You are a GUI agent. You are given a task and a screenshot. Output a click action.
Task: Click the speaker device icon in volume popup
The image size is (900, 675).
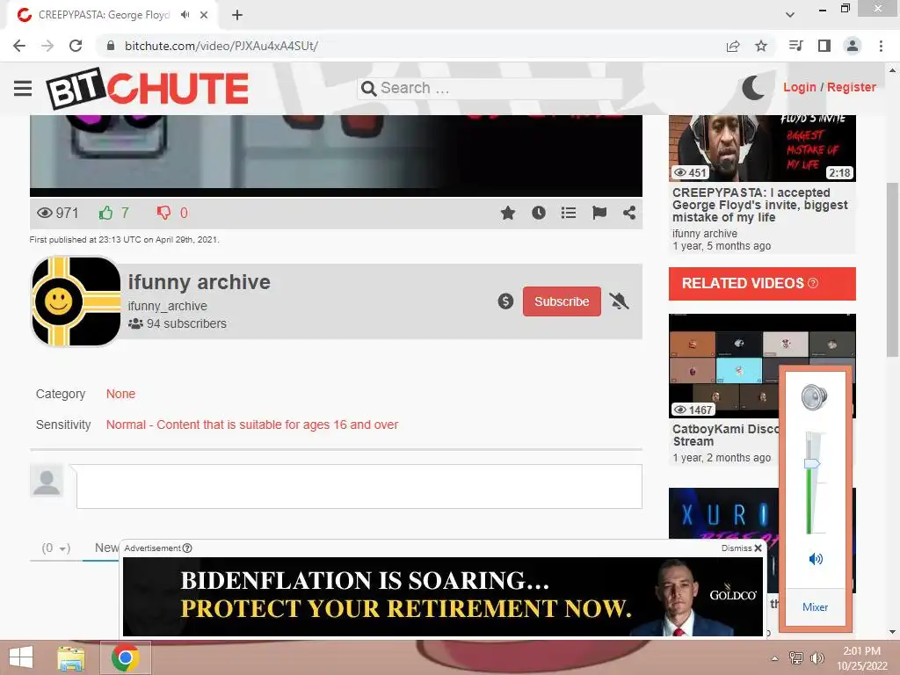coord(815,397)
